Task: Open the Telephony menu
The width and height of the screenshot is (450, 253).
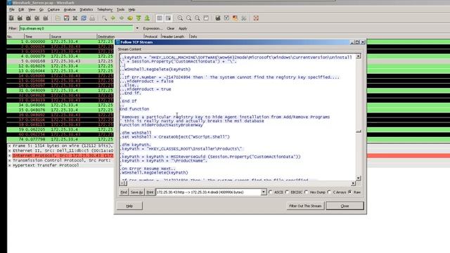Action: point(105,9)
